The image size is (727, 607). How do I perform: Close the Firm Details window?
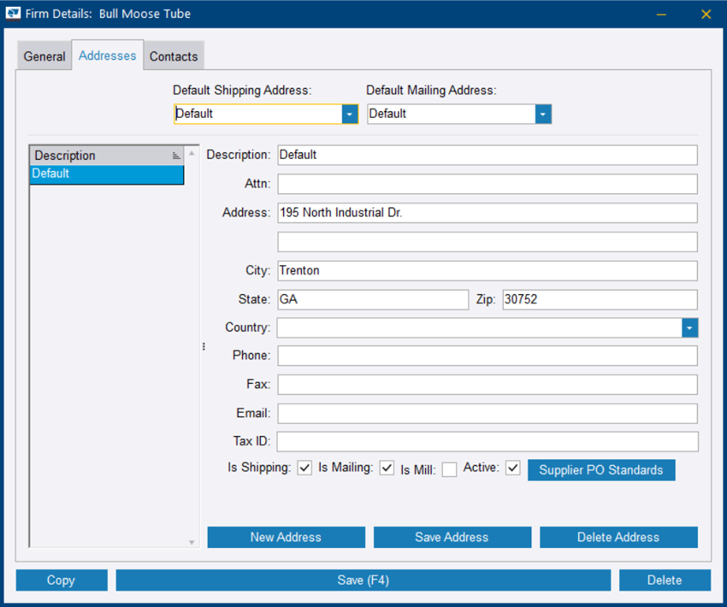point(706,14)
